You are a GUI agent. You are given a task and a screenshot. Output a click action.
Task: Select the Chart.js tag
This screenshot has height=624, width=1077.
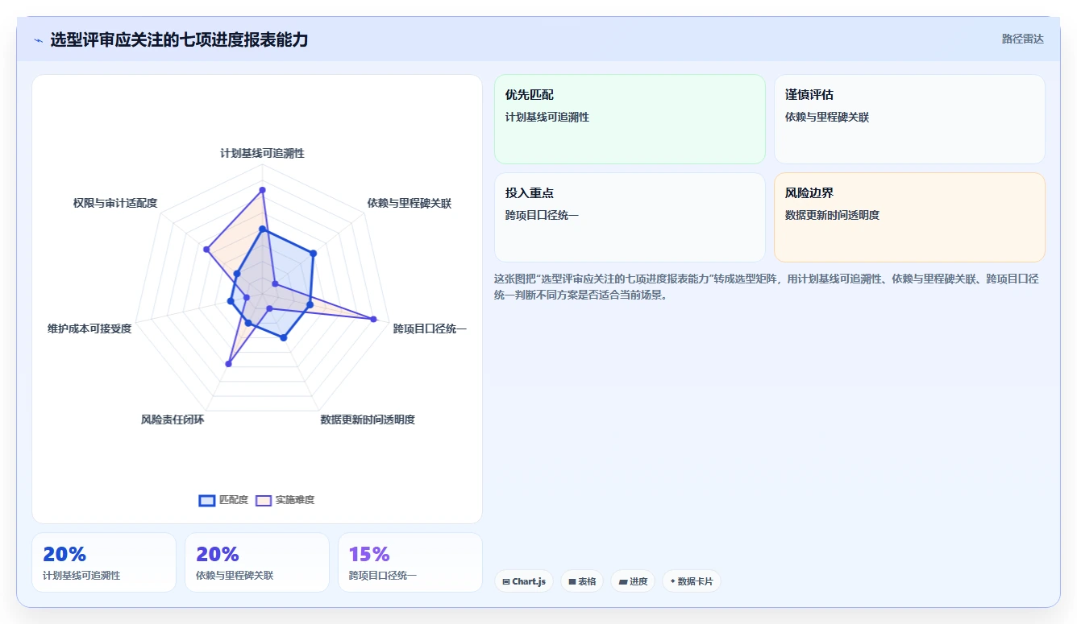[524, 581]
